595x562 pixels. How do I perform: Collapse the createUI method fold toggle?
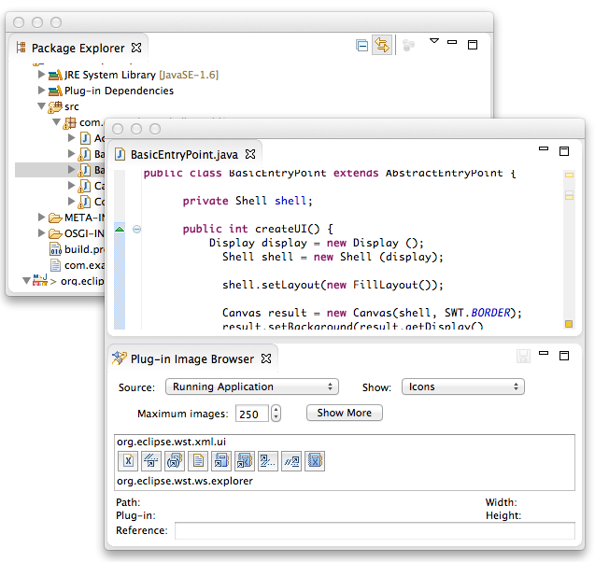point(136,229)
